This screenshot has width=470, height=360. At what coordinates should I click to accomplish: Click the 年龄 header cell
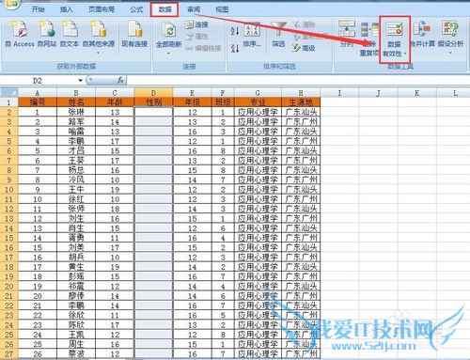click(x=115, y=102)
